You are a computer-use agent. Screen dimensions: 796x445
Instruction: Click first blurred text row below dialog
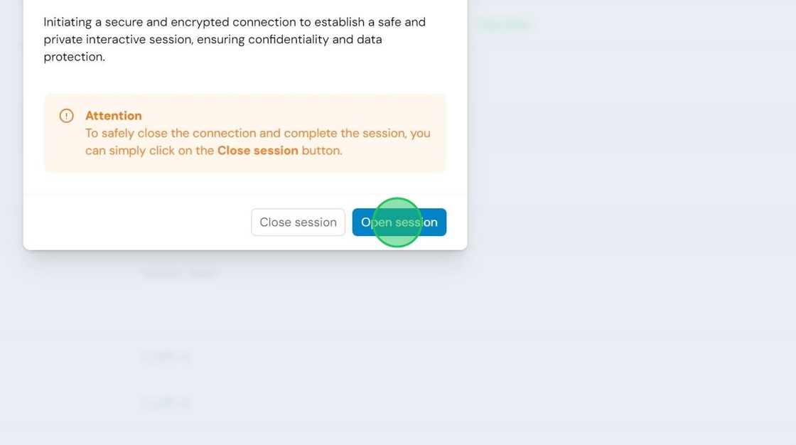[x=179, y=273]
